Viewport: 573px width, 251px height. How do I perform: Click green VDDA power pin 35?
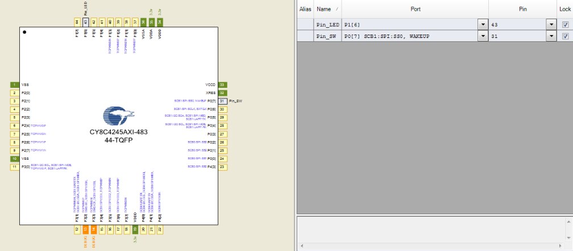152,22
